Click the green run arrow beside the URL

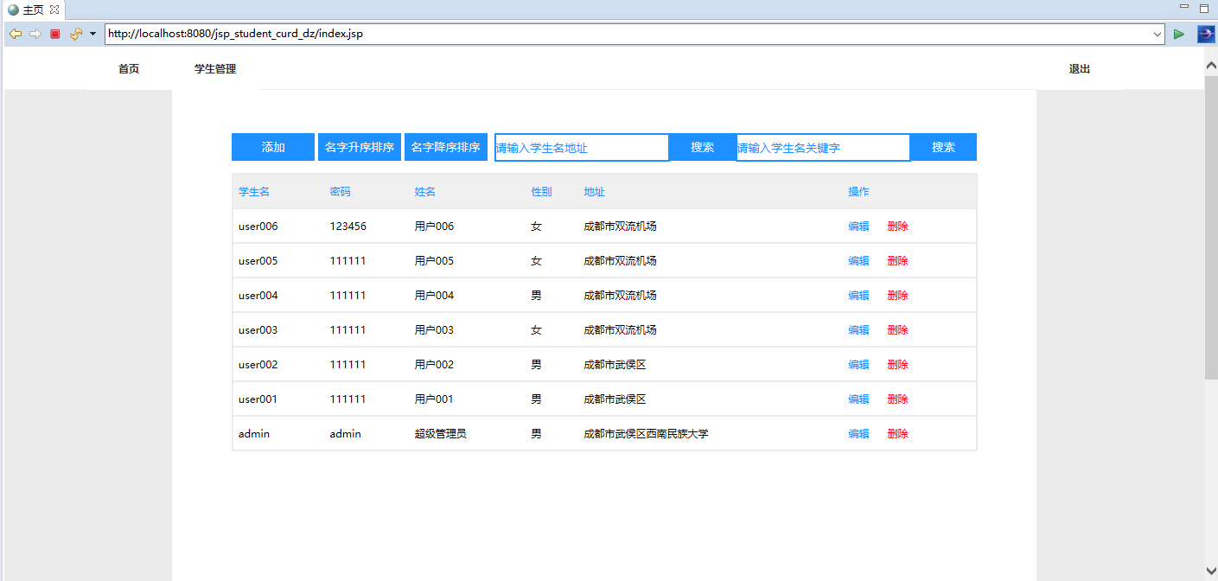tap(1179, 34)
